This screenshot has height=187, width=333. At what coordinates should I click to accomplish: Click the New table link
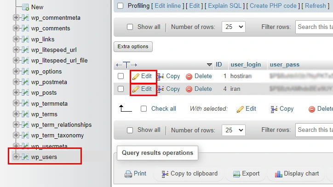point(37,7)
